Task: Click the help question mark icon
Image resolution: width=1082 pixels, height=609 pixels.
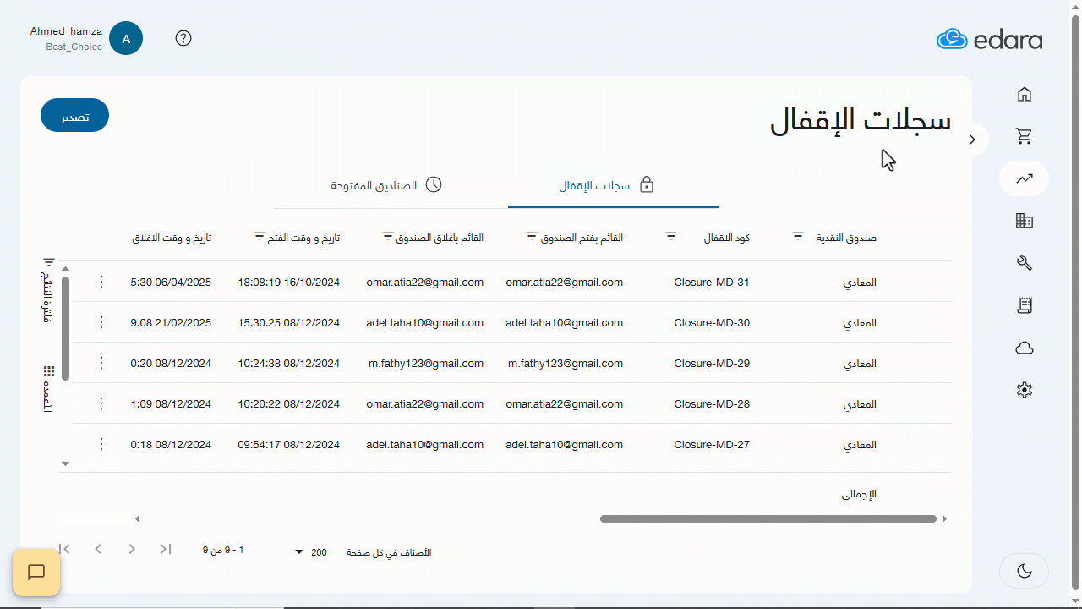Action: pyautogui.click(x=183, y=38)
